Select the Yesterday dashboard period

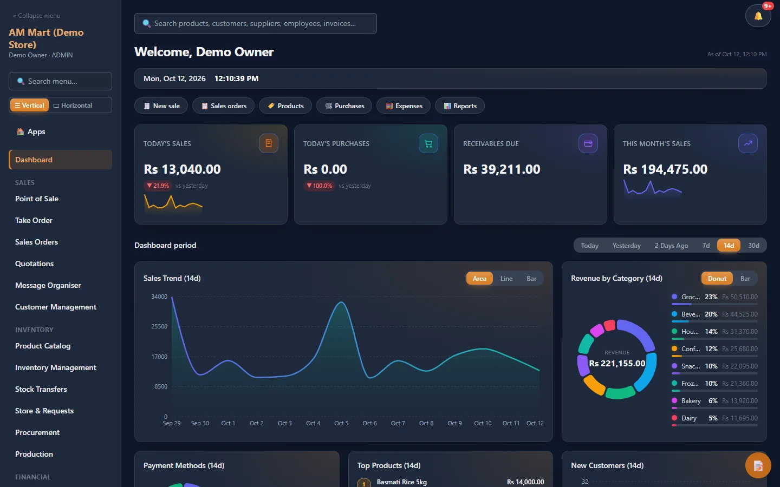[627, 245]
